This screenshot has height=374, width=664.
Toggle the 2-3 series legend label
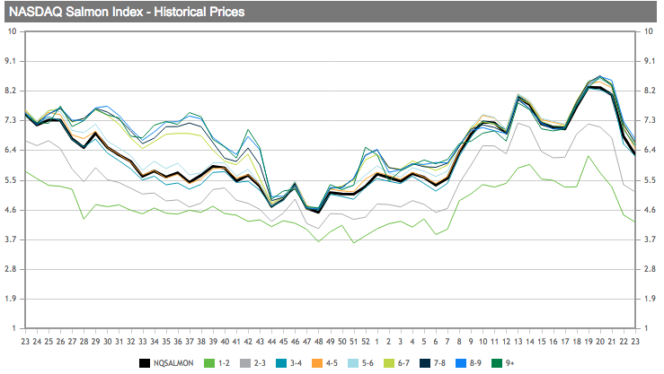tap(260, 363)
